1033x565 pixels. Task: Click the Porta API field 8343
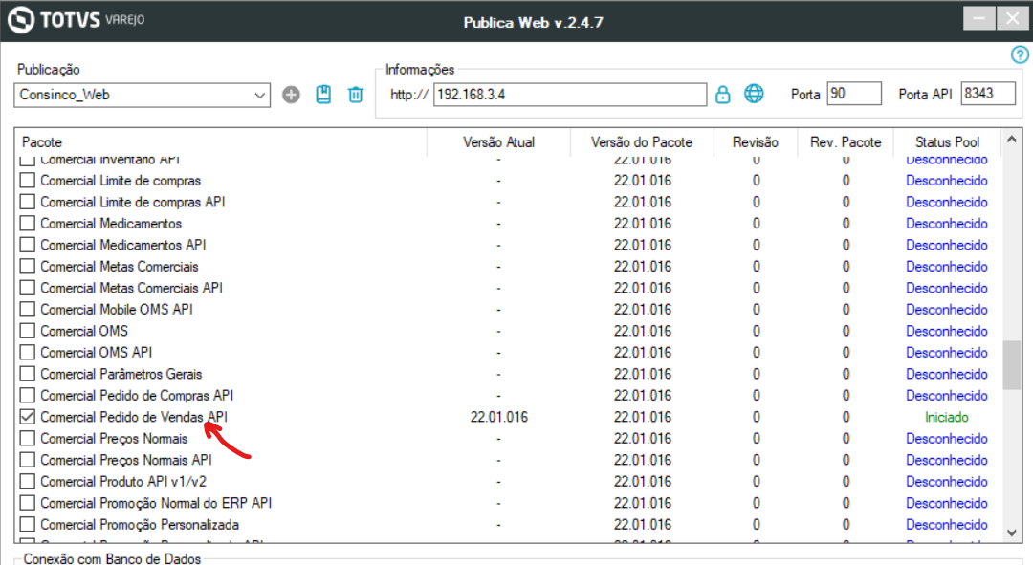[x=987, y=94]
